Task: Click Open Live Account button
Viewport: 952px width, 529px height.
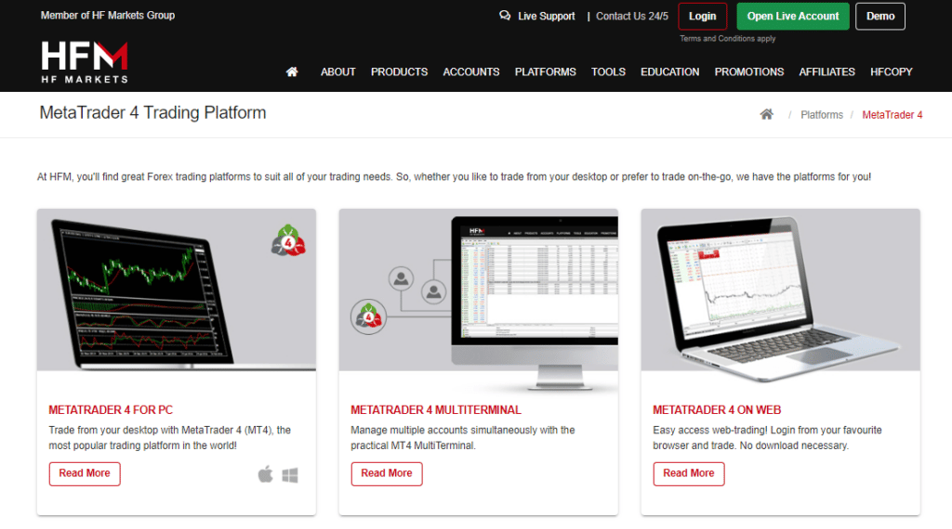Action: click(x=793, y=17)
